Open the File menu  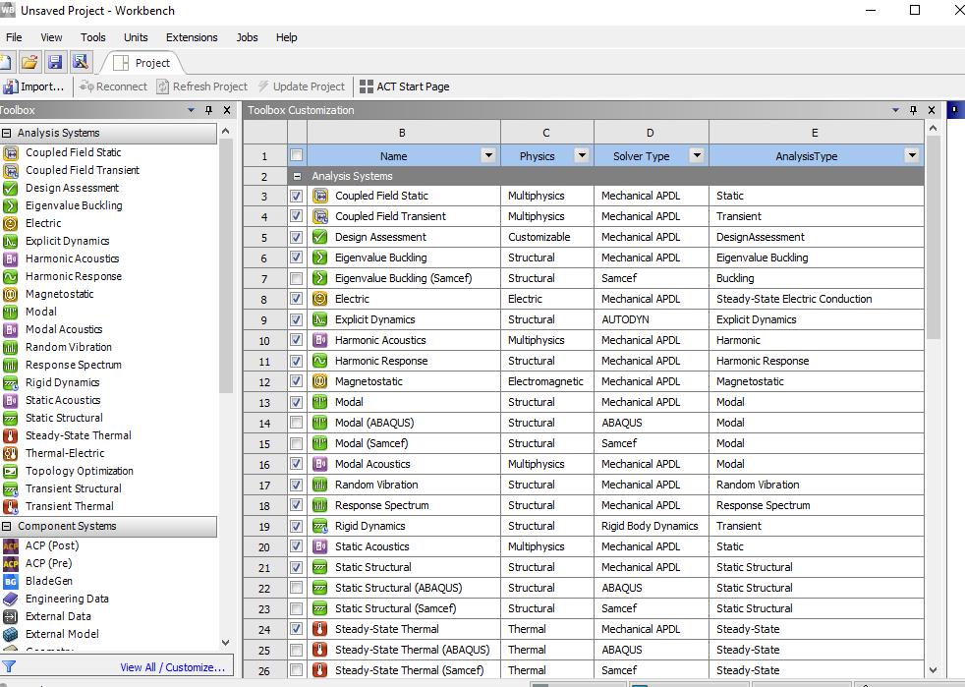(14, 37)
